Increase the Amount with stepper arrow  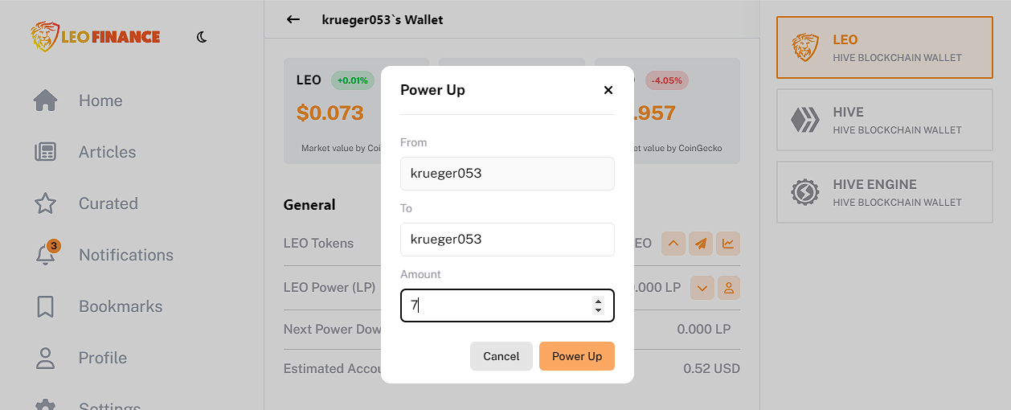pyautogui.click(x=598, y=301)
